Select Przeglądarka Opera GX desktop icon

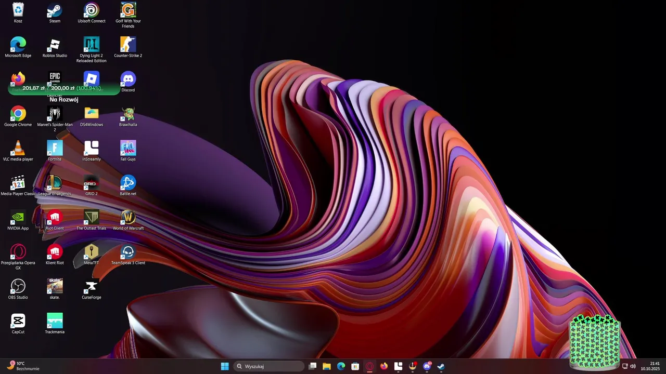coord(18,257)
